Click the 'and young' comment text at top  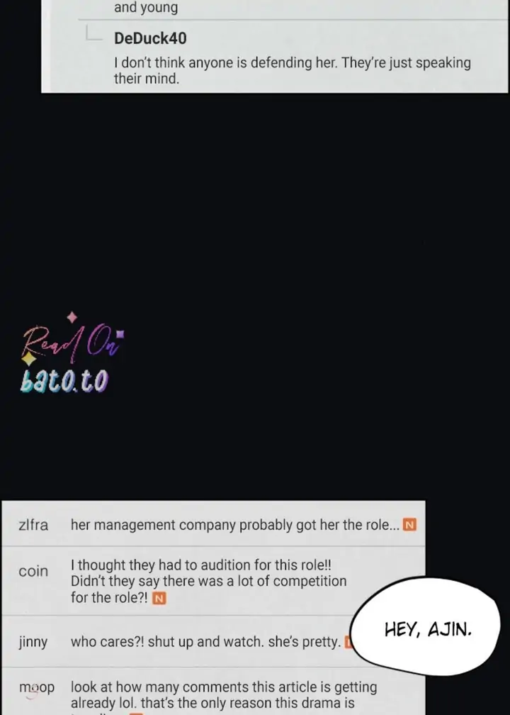(146, 7)
